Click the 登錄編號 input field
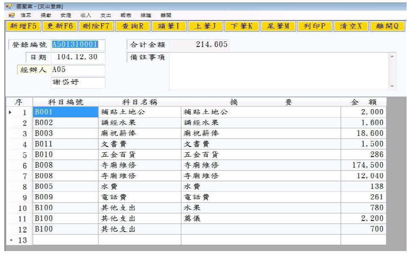 (x=78, y=45)
